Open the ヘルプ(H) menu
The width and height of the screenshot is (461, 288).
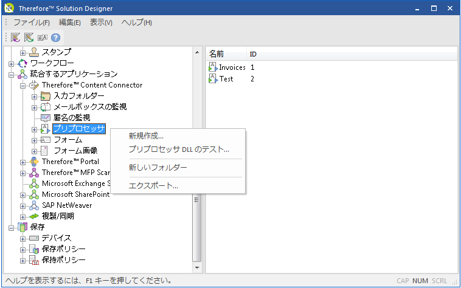click(x=136, y=22)
